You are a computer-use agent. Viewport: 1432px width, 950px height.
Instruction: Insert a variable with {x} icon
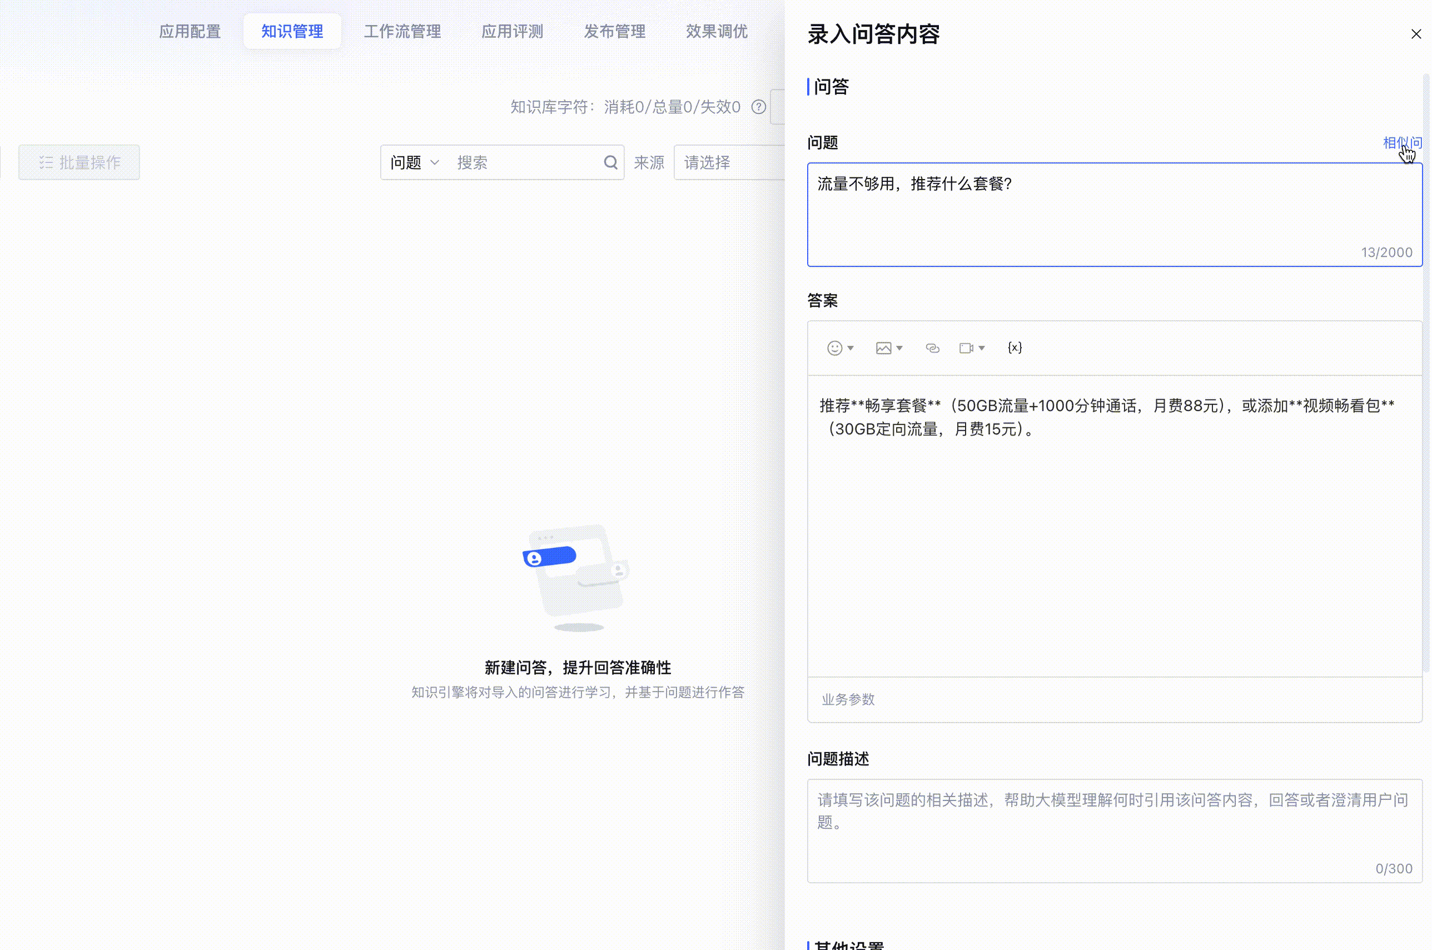coord(1015,347)
